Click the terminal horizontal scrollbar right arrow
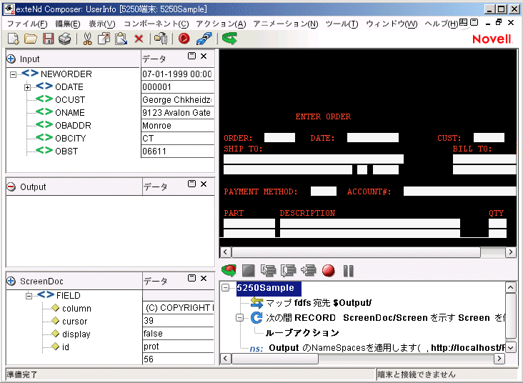This screenshot has width=523, height=383. tap(510, 252)
